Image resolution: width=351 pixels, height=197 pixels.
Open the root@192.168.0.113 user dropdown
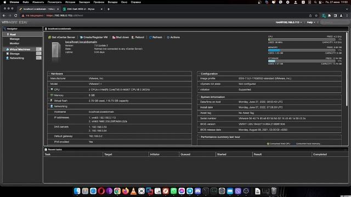tap(288, 22)
